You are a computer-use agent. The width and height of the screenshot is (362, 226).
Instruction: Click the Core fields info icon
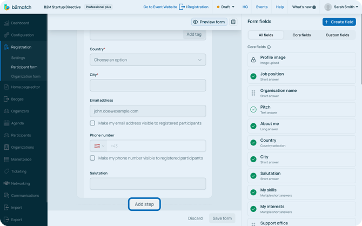point(269,47)
